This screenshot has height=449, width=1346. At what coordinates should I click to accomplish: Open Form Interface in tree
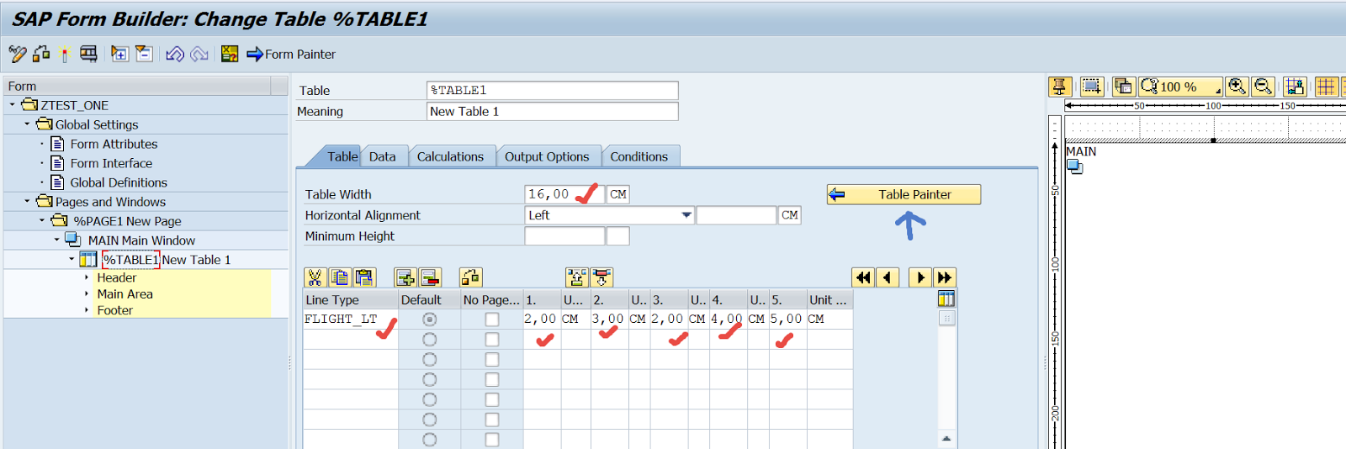(111, 163)
